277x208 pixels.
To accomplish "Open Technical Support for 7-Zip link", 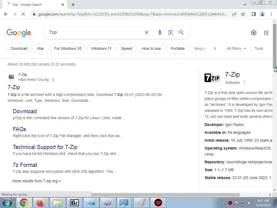I will [45, 147].
